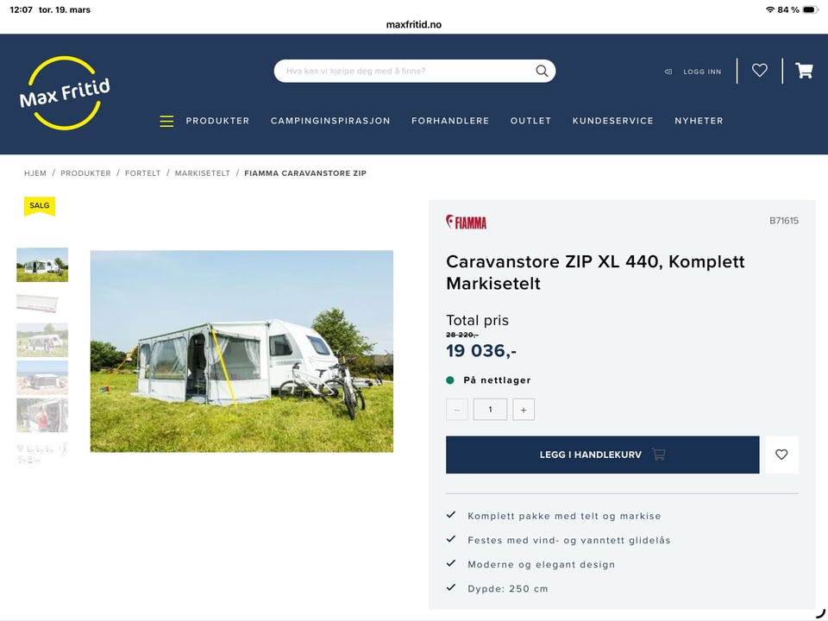Open the Produkter menu
The height and width of the screenshot is (621, 828).
(217, 121)
